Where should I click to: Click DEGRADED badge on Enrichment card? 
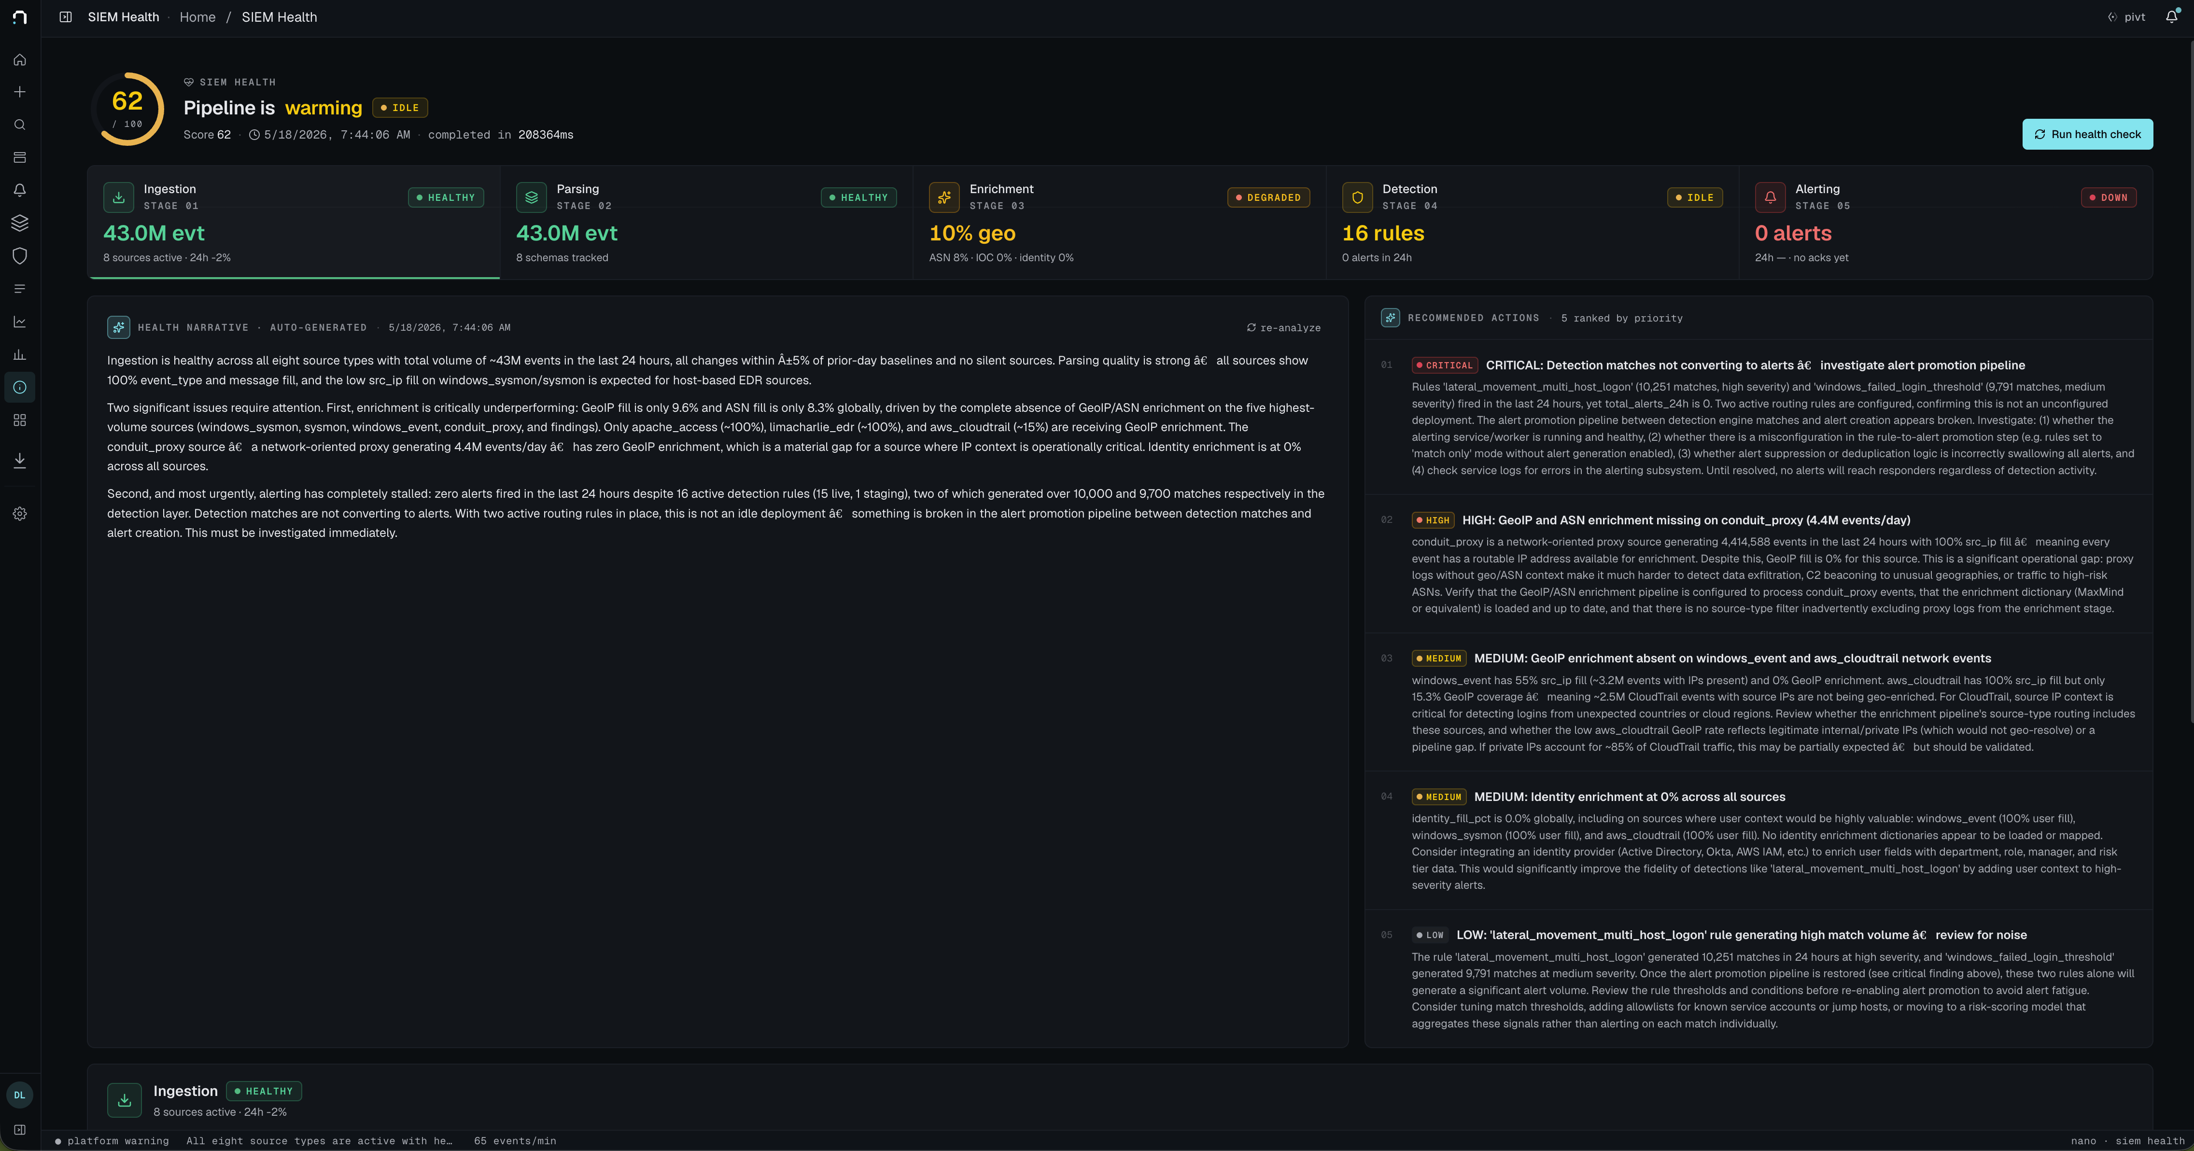[1268, 197]
